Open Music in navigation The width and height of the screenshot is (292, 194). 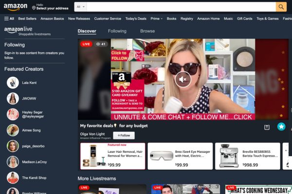tap(228, 18)
